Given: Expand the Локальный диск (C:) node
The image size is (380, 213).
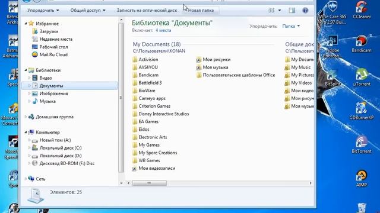Looking at the screenshot, I should 30,148.
